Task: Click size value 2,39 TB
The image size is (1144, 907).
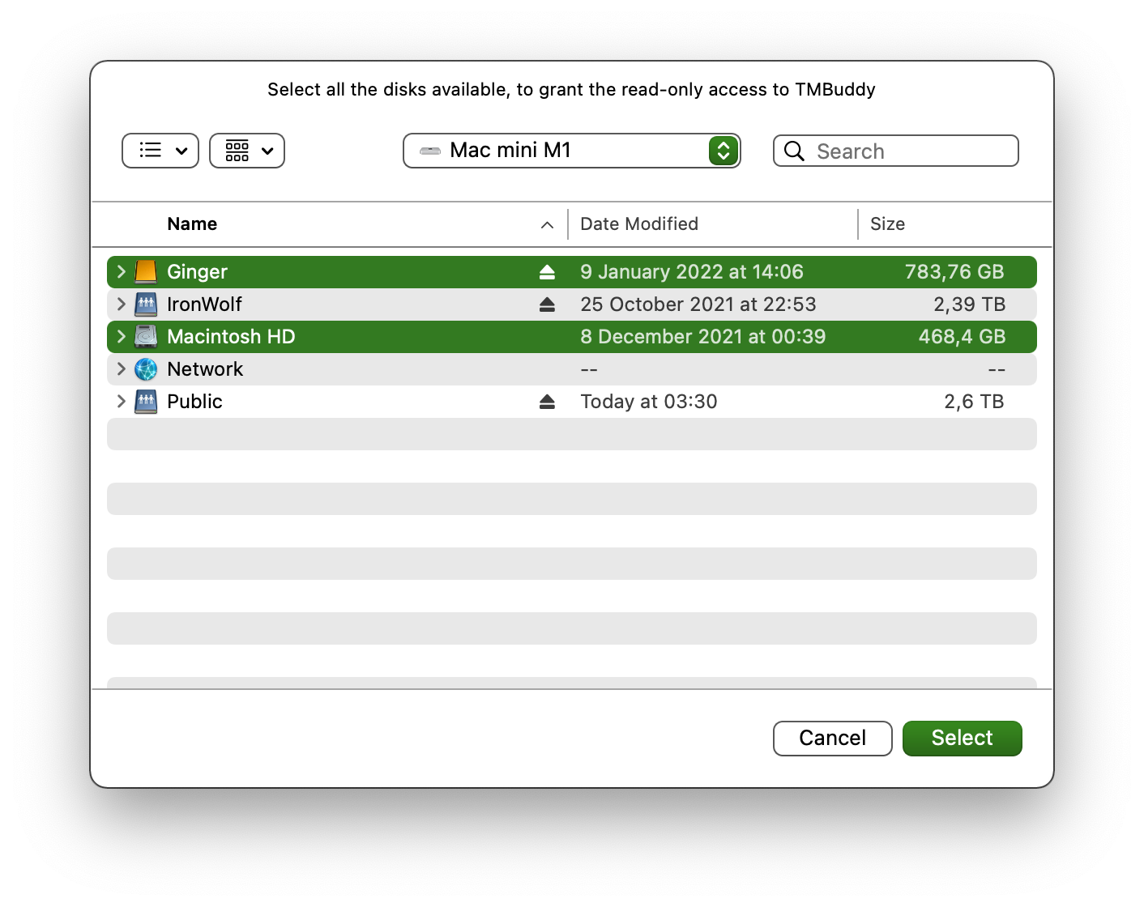Action: (969, 304)
